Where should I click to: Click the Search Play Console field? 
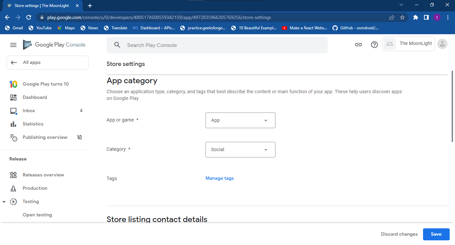(x=217, y=45)
